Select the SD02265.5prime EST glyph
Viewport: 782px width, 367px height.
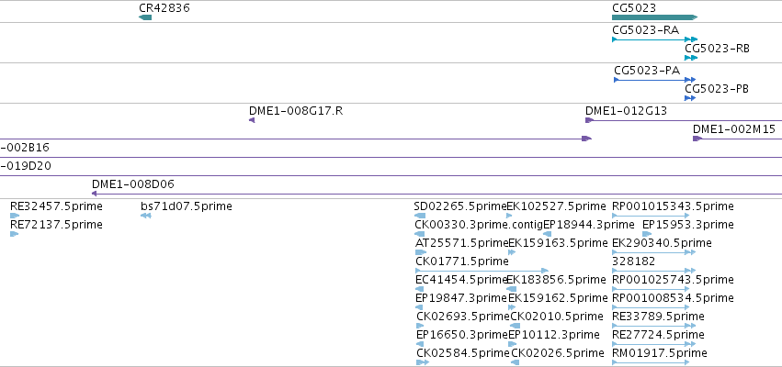pos(420,216)
